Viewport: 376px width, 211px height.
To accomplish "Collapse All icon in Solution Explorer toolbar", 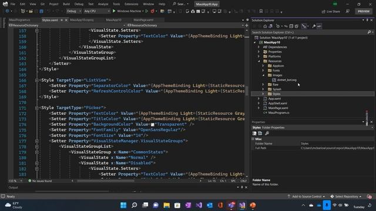I will (291, 26).
